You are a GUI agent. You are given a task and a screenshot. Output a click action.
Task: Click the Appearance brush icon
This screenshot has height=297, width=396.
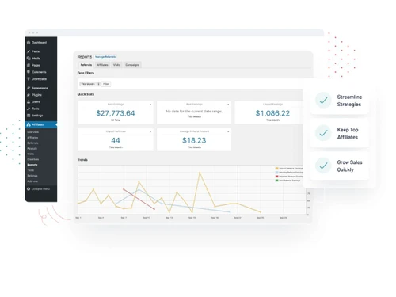pos(29,88)
